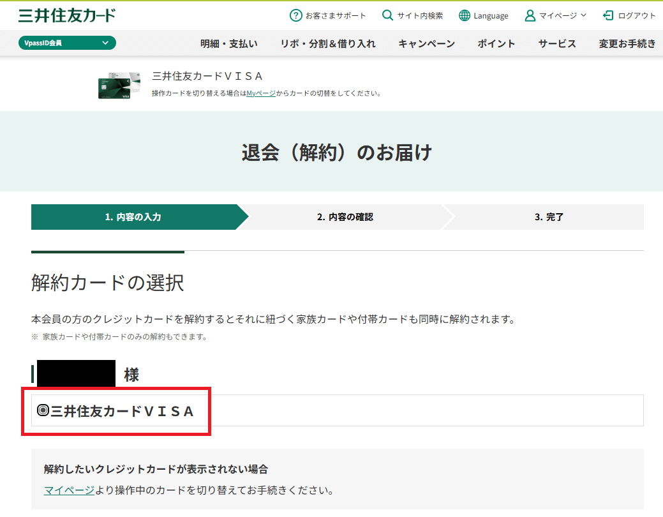This screenshot has height=517, width=663.
Task: Click the globe Language icon
Action: (x=465, y=15)
